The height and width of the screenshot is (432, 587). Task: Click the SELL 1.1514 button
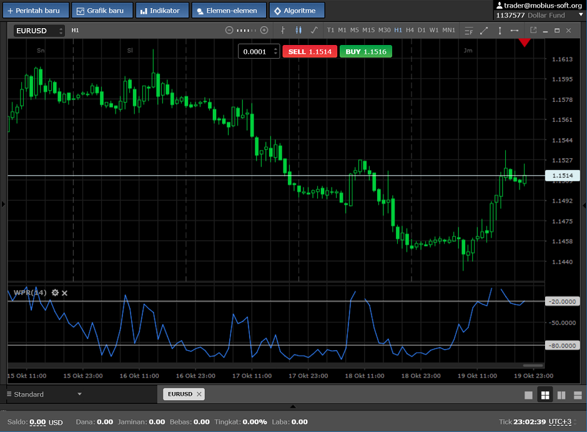coord(310,52)
